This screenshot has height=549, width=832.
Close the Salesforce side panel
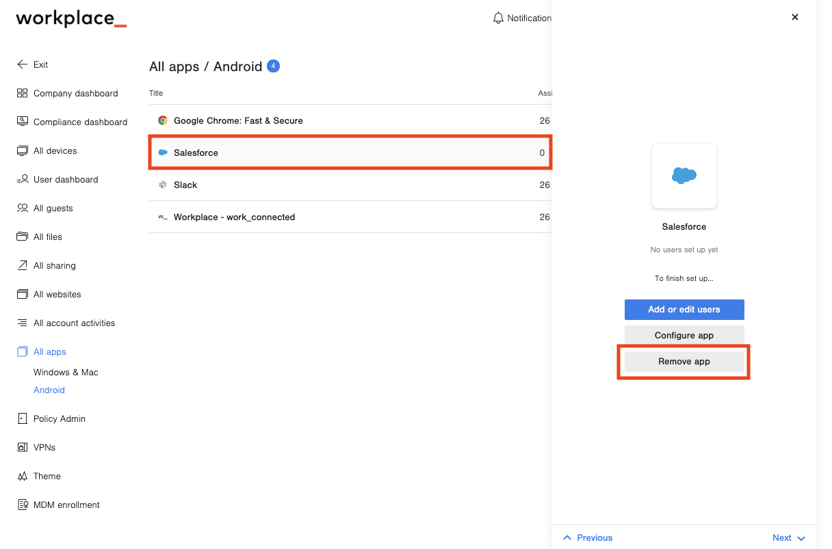[x=795, y=17]
